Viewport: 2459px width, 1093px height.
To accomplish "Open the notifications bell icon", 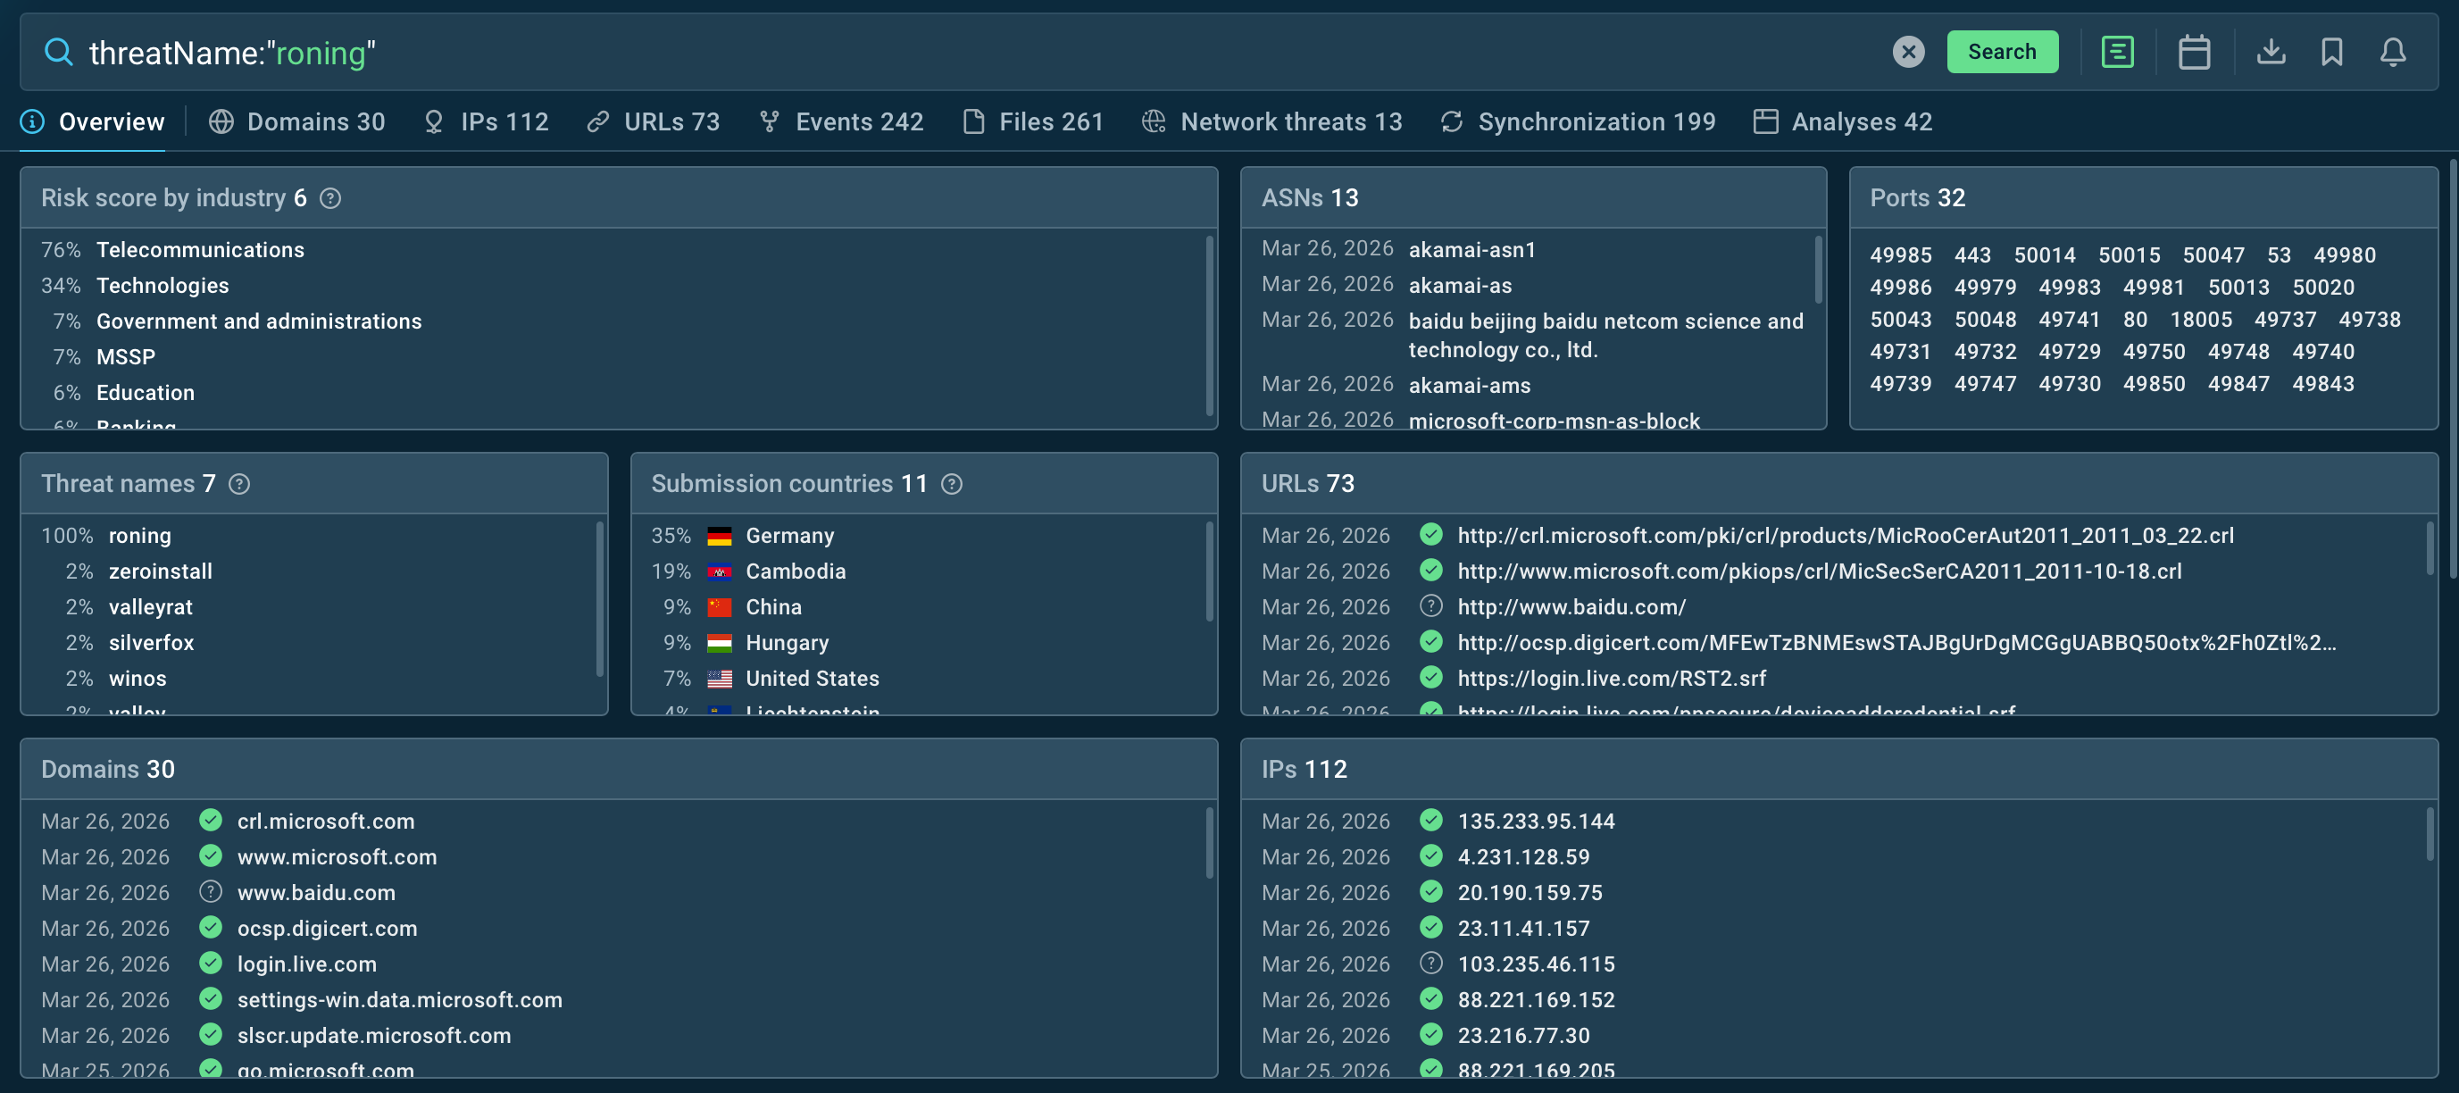I will (x=2393, y=53).
